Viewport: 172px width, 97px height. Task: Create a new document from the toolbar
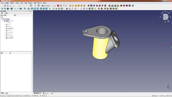point(2,5)
